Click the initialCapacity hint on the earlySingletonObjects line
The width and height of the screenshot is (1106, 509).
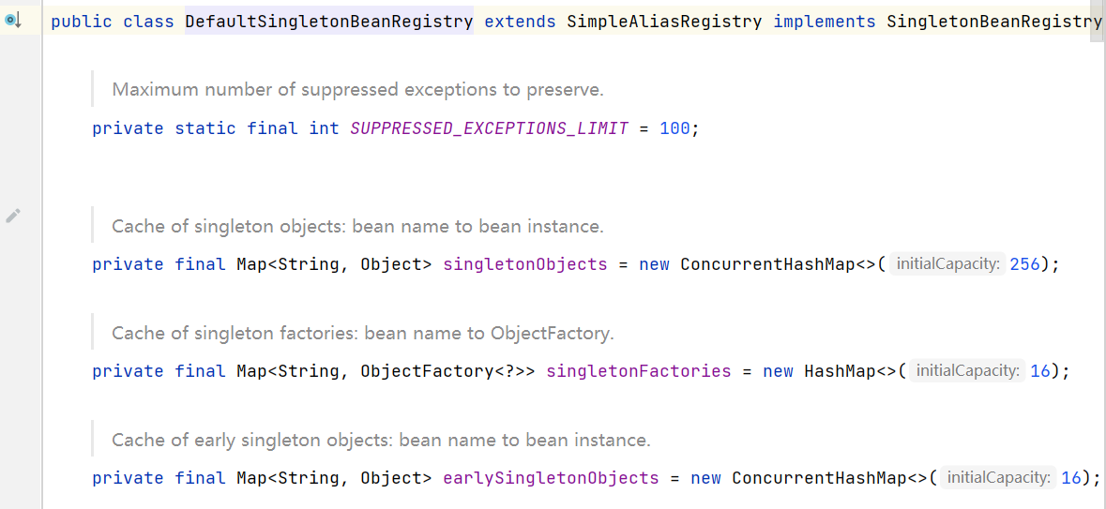(998, 478)
